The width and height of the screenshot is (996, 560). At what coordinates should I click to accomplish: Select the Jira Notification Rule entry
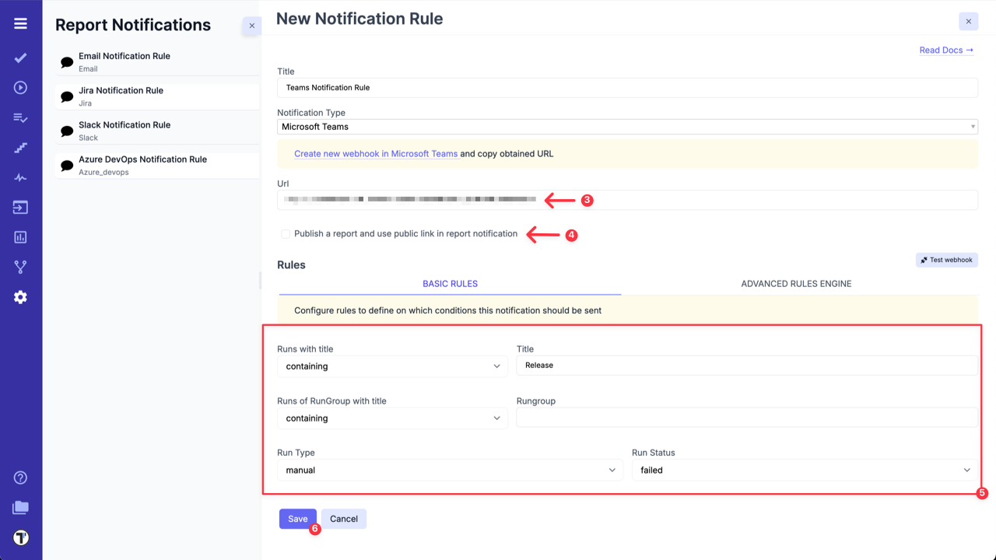point(122,96)
